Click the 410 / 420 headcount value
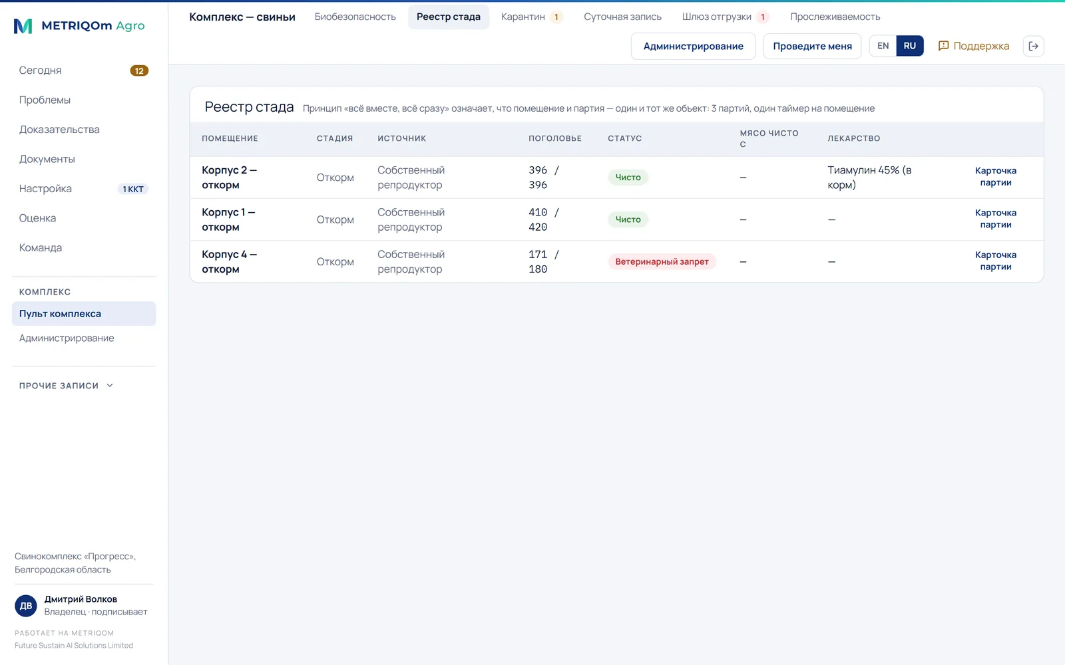 point(544,219)
